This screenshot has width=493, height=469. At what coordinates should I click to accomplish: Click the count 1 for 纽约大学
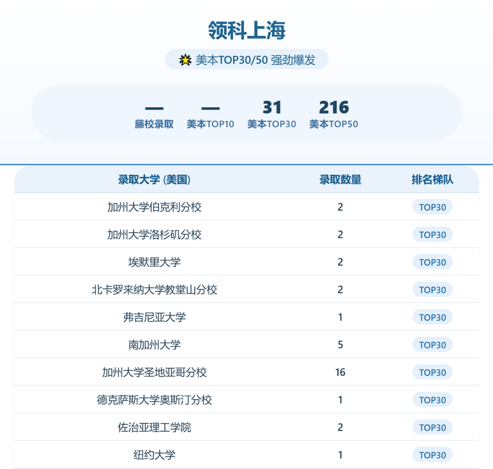coord(340,455)
